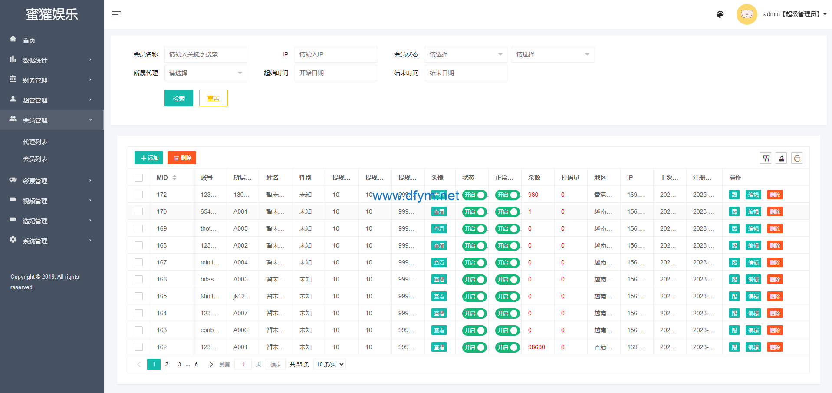Open the column filter grid icon
Viewport: 832px width, 393px height.
click(x=766, y=159)
